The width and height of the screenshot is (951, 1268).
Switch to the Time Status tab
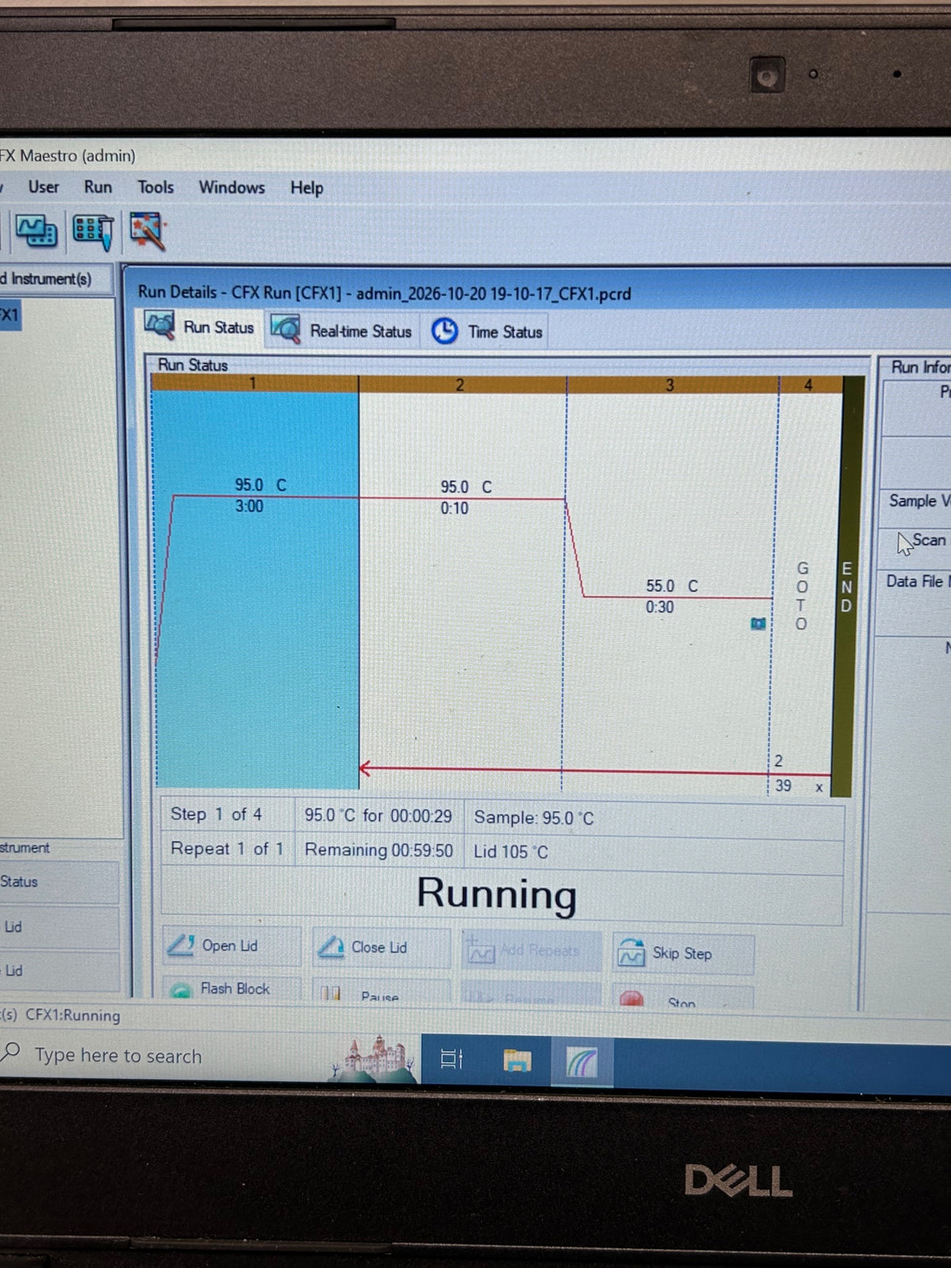coord(487,331)
